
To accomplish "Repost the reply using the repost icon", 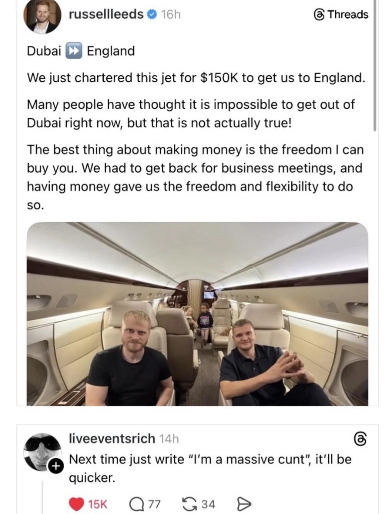I will click(189, 504).
